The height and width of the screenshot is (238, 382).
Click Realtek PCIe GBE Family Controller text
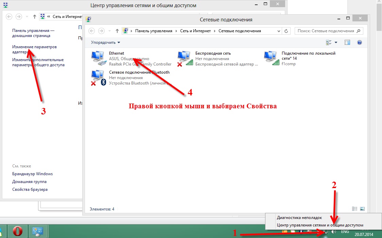pos(140,64)
